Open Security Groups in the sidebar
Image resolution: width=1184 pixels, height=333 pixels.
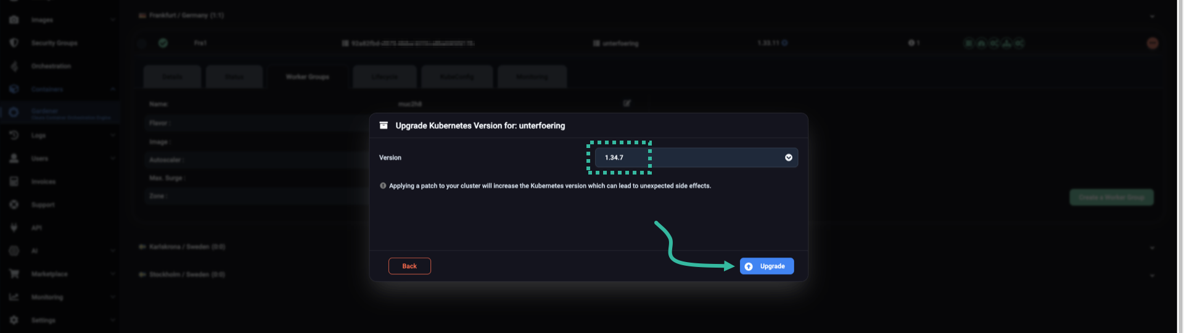[x=54, y=43]
